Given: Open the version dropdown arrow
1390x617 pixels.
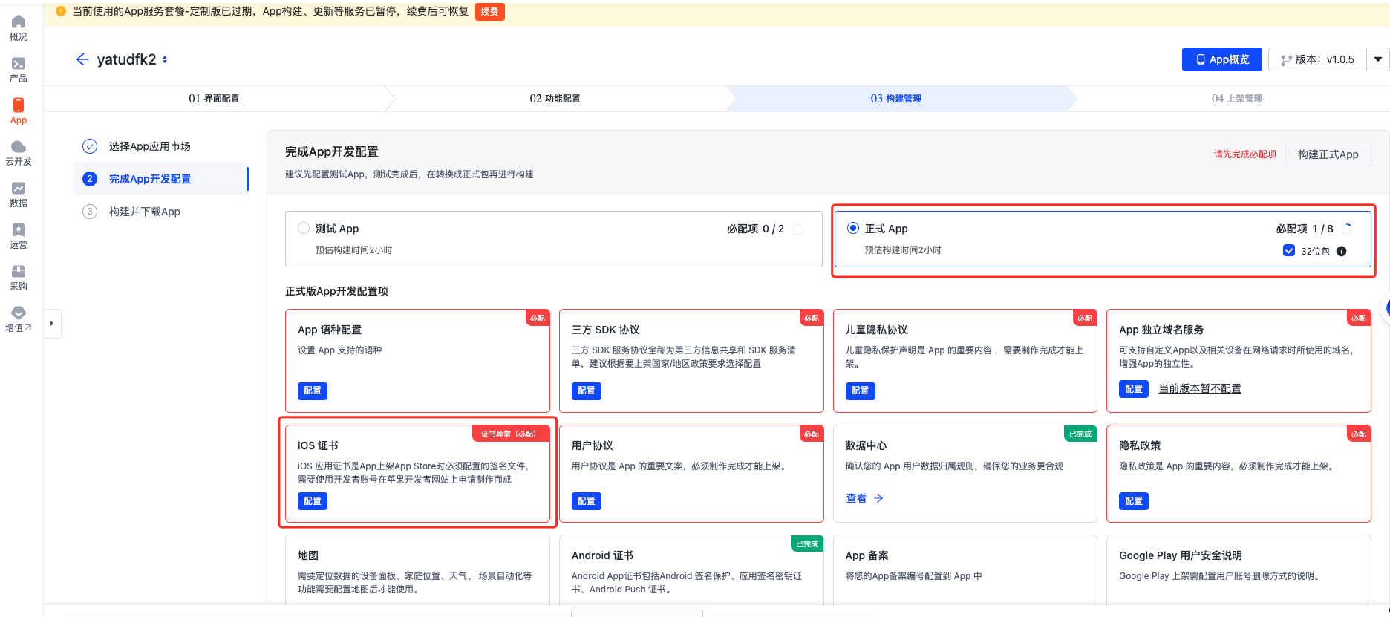Looking at the screenshot, I should (1377, 59).
